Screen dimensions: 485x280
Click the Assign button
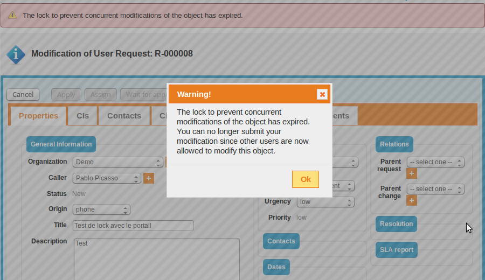tap(101, 95)
